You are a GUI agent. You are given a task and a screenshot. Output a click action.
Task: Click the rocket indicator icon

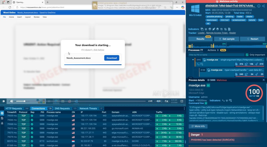pyautogui.click(x=214, y=29)
